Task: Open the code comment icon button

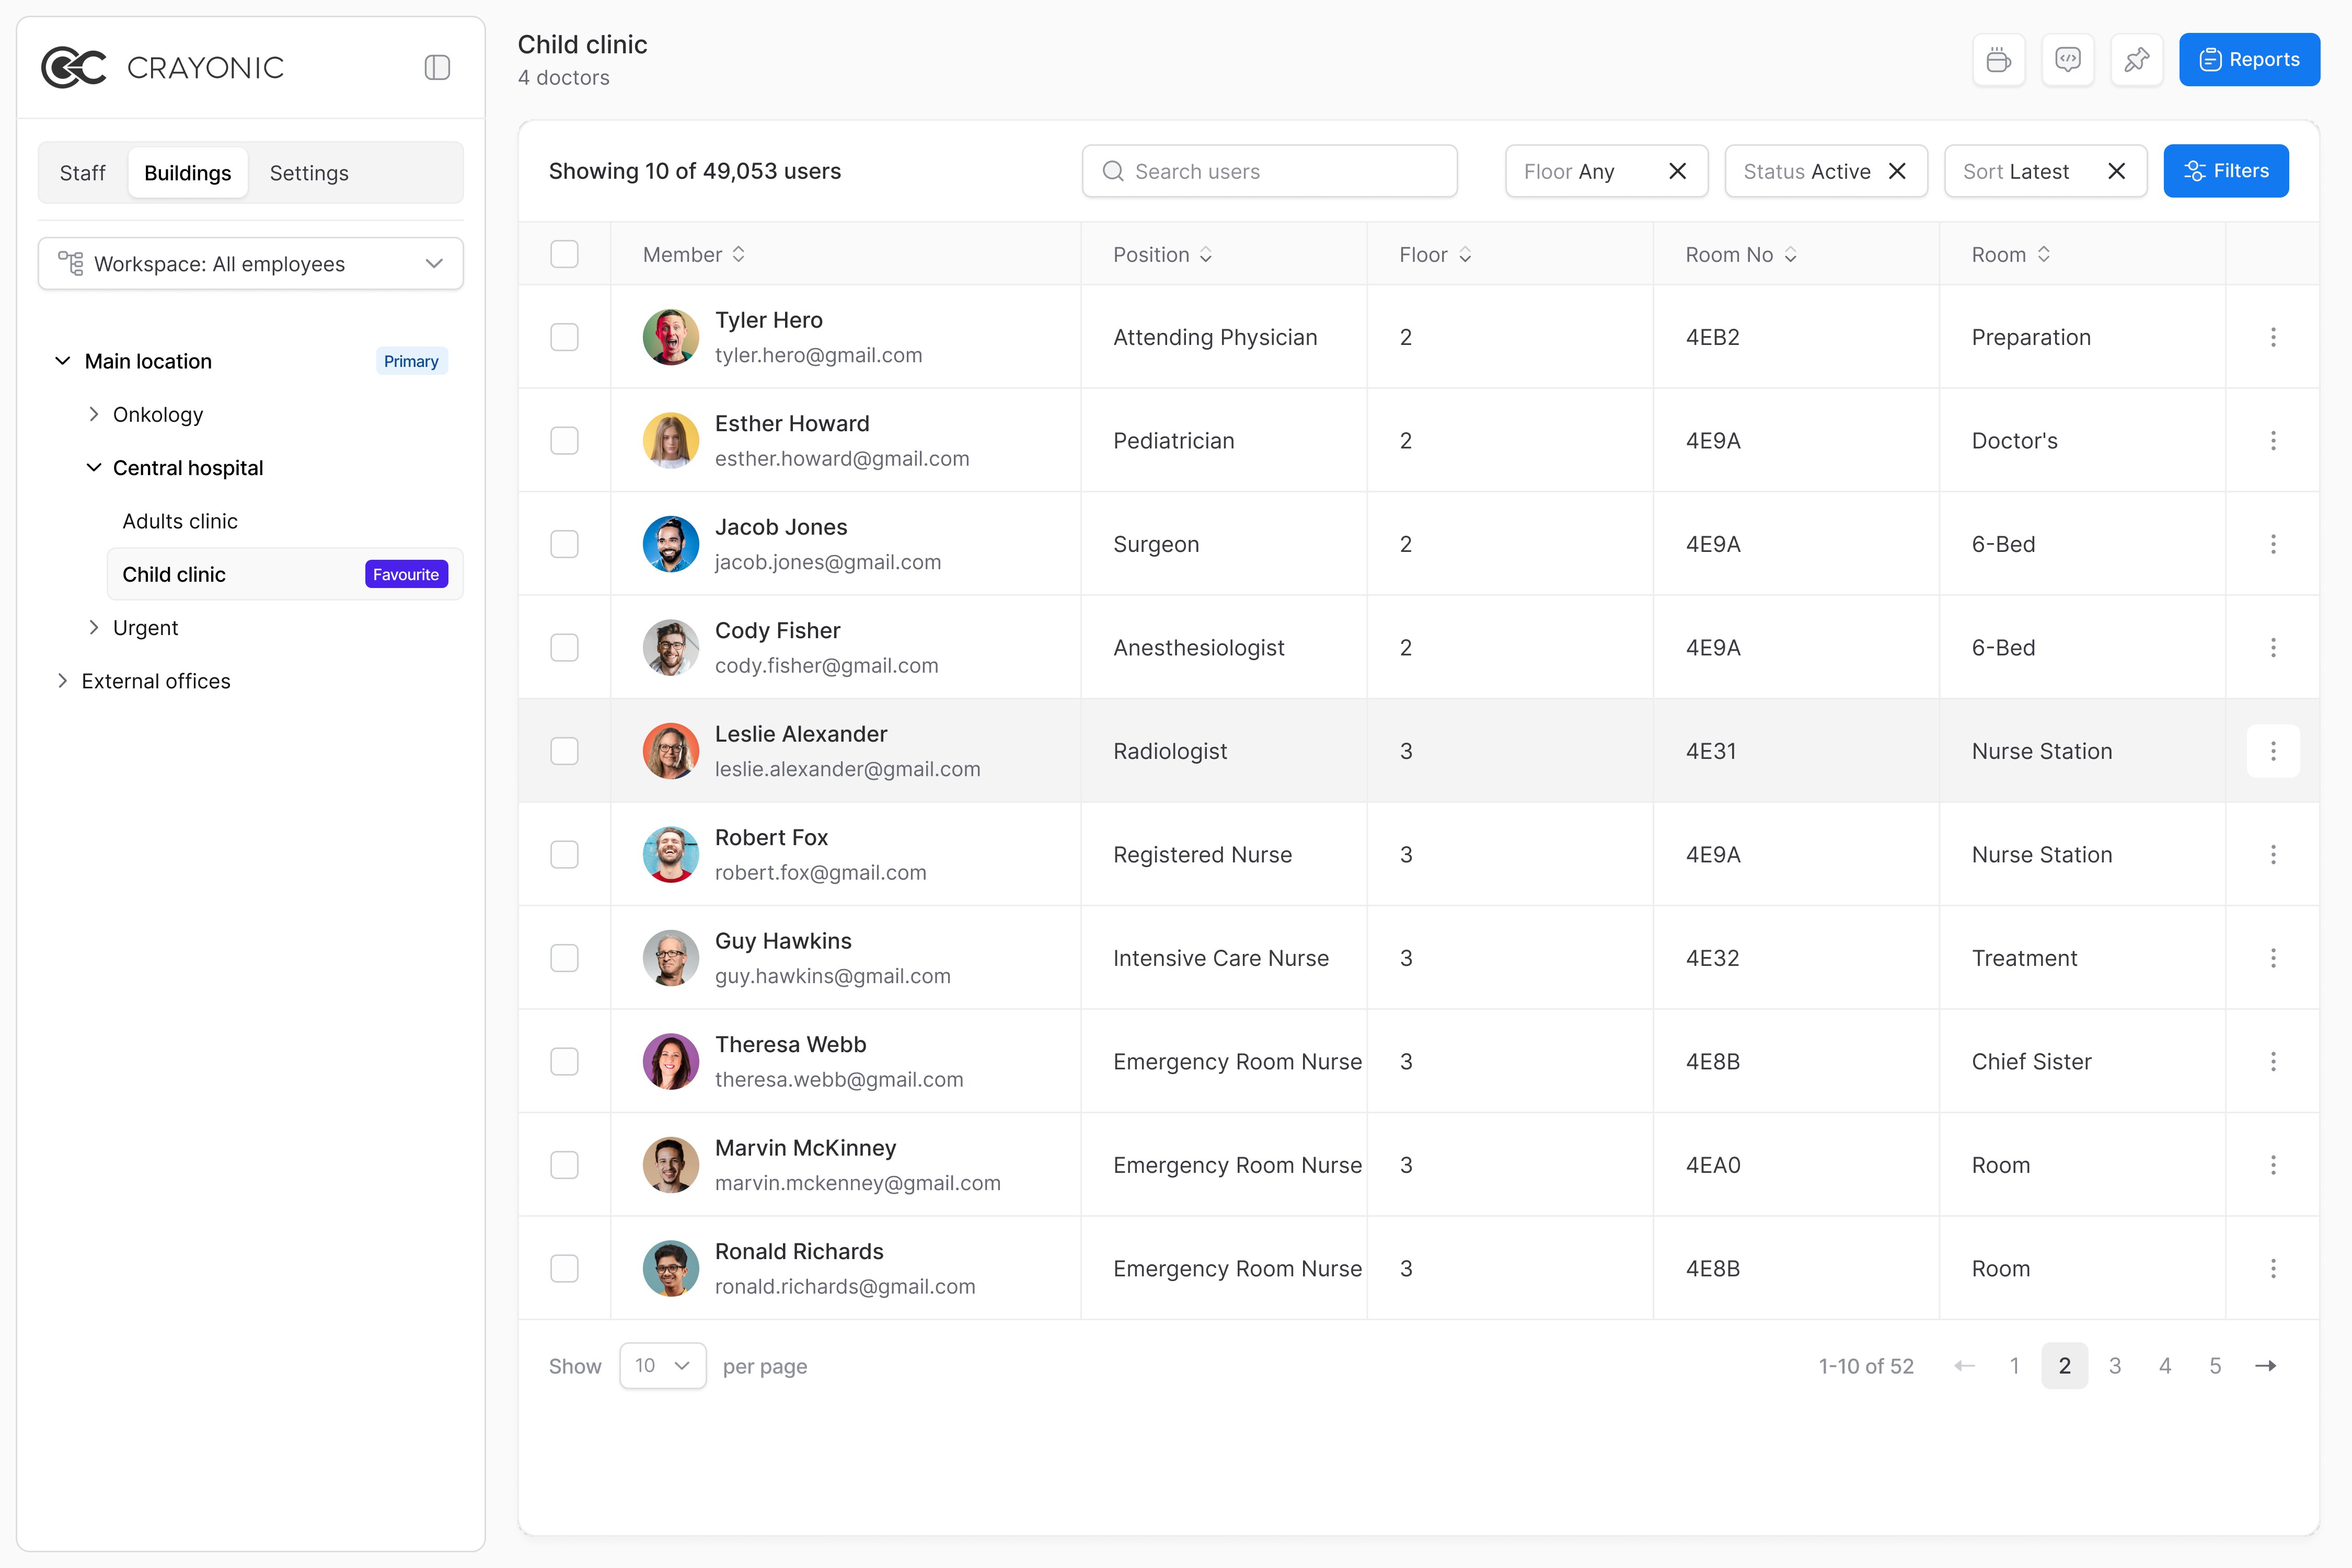Action: coord(2067,60)
